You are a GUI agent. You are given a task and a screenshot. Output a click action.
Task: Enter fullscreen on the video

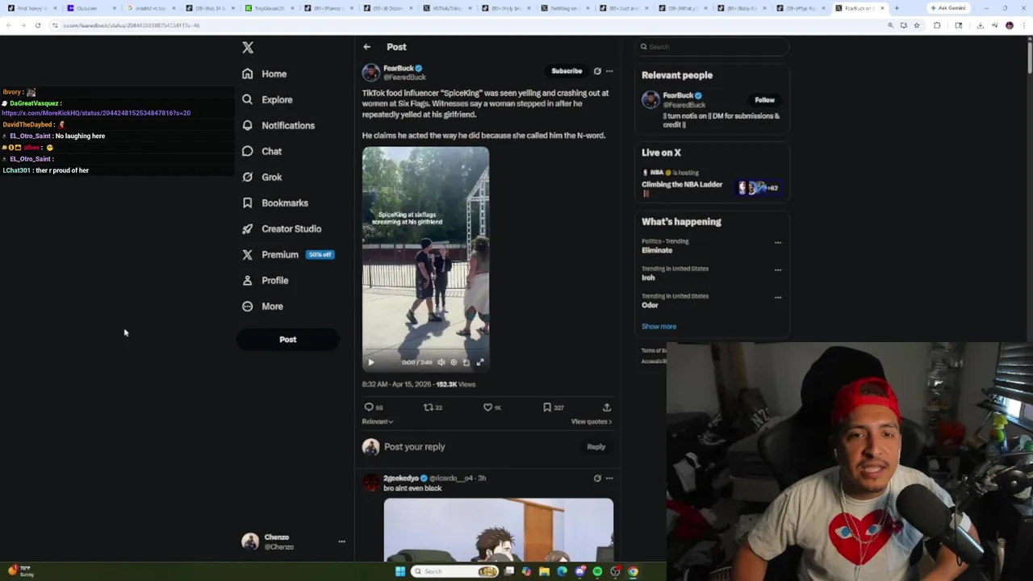[479, 362]
